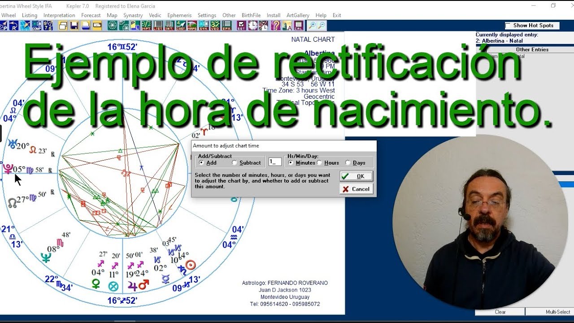Open the MAPS toolbar icon
The image size is (574, 323).
[x=192, y=25]
